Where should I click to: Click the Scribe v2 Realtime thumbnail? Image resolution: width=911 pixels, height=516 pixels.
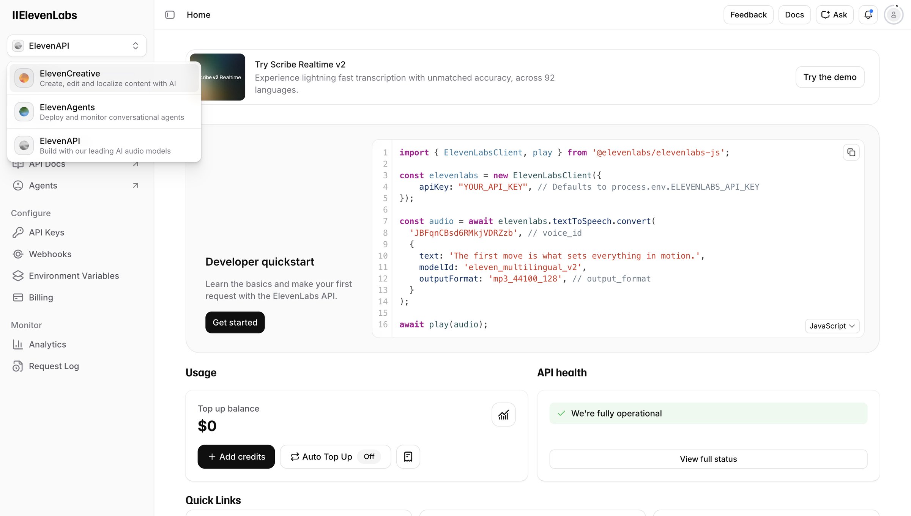coord(223,77)
